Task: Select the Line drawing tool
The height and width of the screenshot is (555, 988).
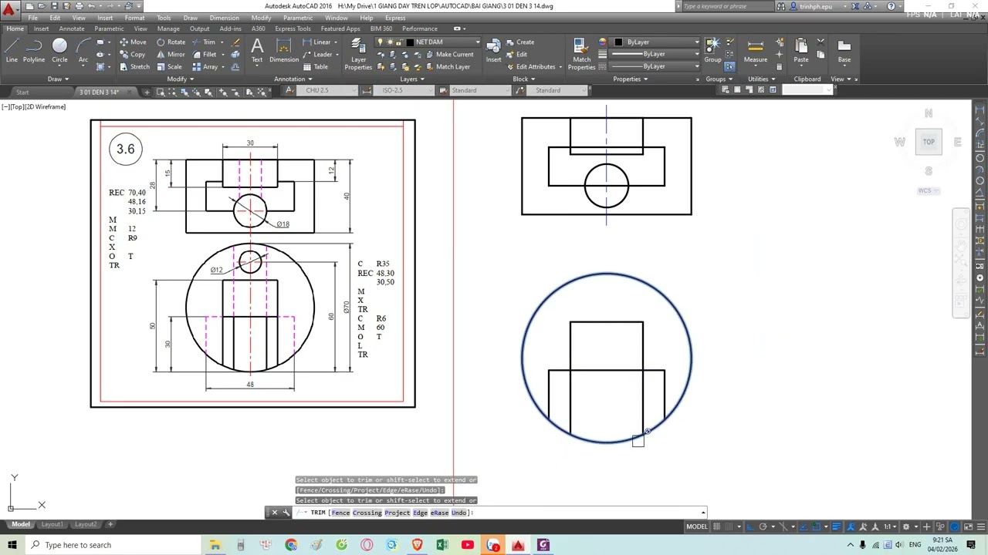Action: [12, 50]
